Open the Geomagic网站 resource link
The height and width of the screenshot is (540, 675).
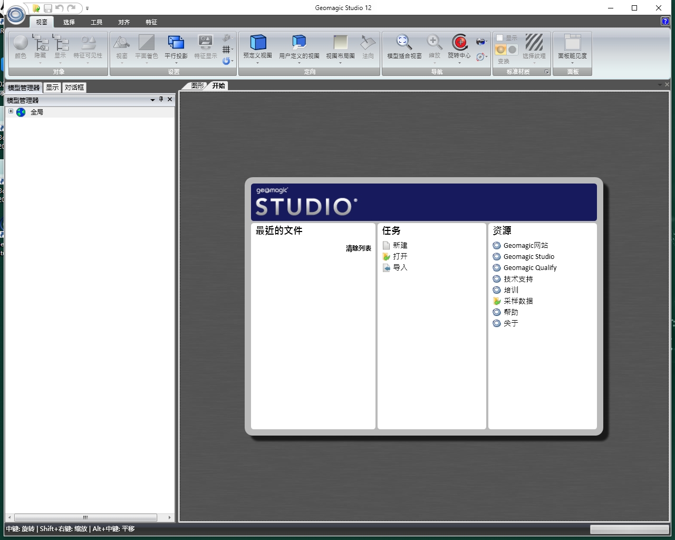pyautogui.click(x=526, y=245)
